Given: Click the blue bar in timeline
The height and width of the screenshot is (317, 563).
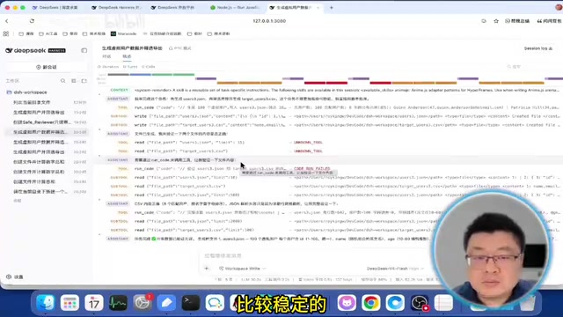Looking at the screenshot, I should 140,75.
